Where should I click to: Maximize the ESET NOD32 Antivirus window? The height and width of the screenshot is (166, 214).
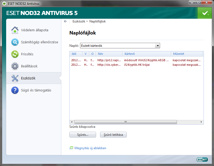tap(199, 2)
